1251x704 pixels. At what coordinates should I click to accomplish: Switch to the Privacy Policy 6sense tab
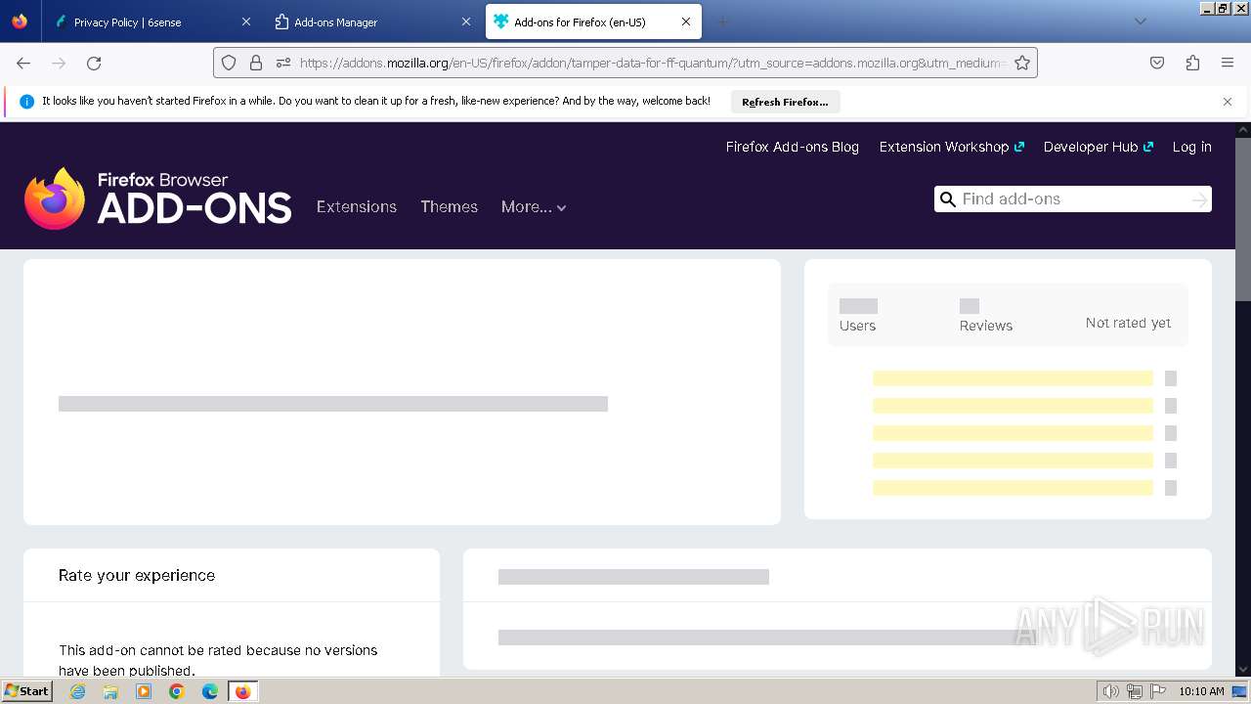(x=151, y=22)
